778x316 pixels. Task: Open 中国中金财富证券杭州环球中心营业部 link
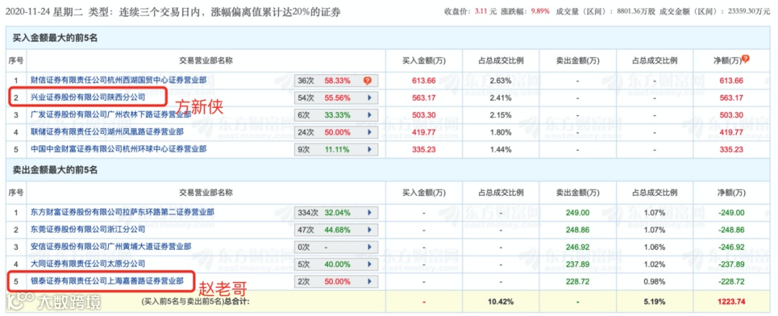(x=119, y=149)
